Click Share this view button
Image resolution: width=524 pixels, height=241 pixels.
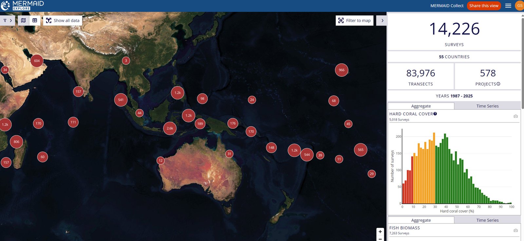click(x=484, y=6)
